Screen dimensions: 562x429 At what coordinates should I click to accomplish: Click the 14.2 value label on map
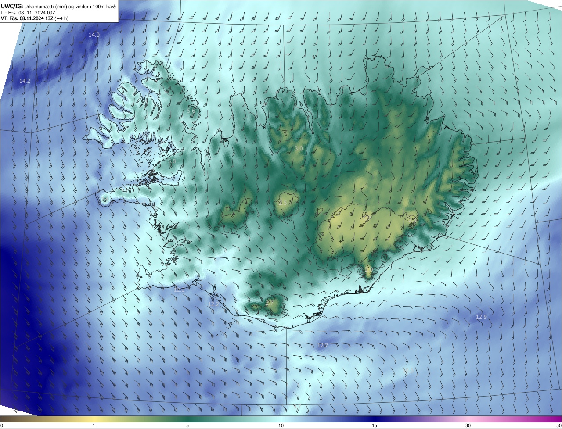point(25,81)
